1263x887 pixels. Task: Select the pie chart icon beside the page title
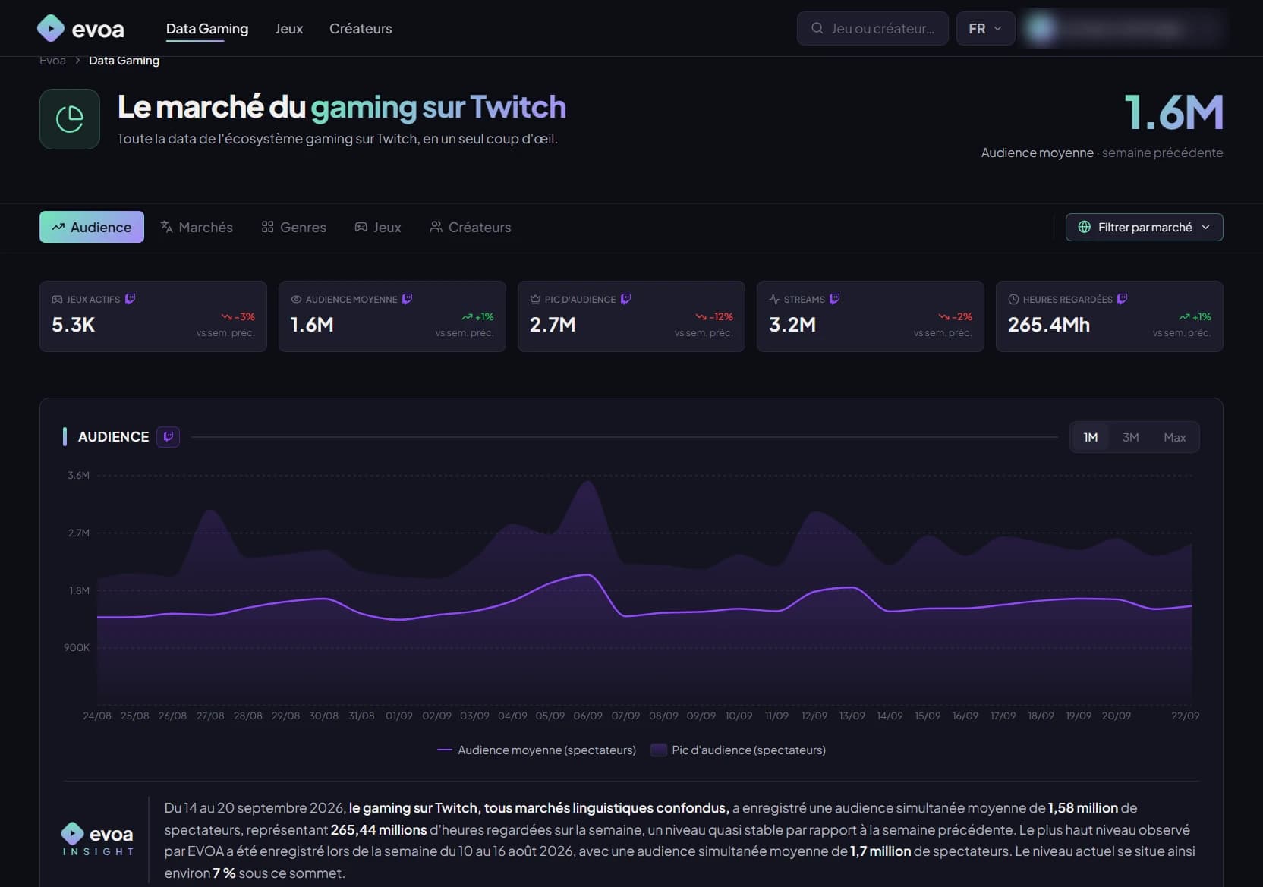(70, 119)
